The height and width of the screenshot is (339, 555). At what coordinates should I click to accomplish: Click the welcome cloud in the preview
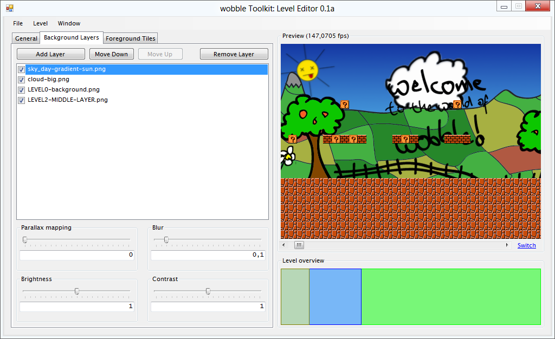427,80
